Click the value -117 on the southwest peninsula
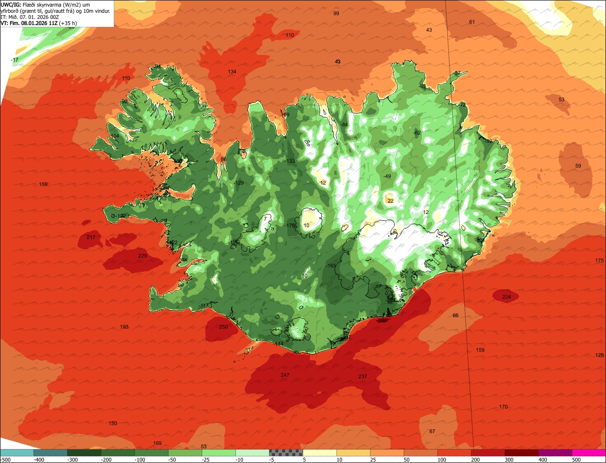The image size is (606, 463). (204, 305)
